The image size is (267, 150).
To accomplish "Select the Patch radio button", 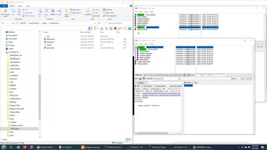I will pyautogui.click(x=185, y=82).
